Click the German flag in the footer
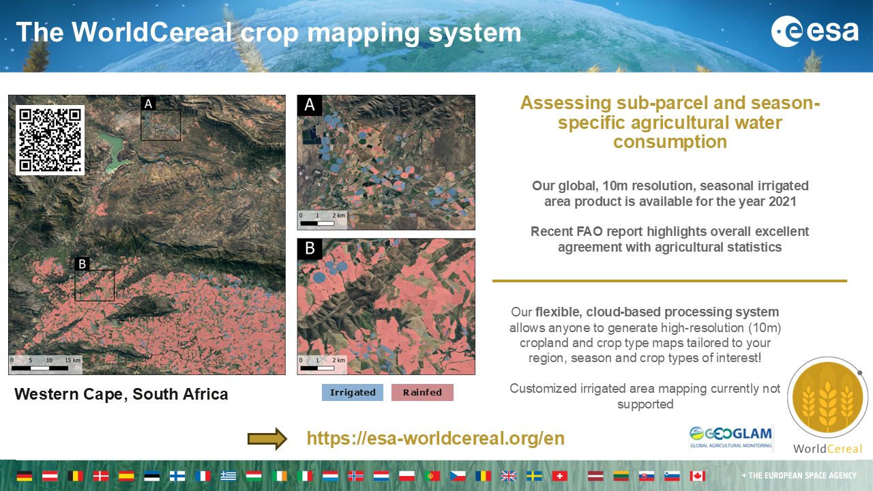This screenshot has height=491, width=873. pos(25,476)
